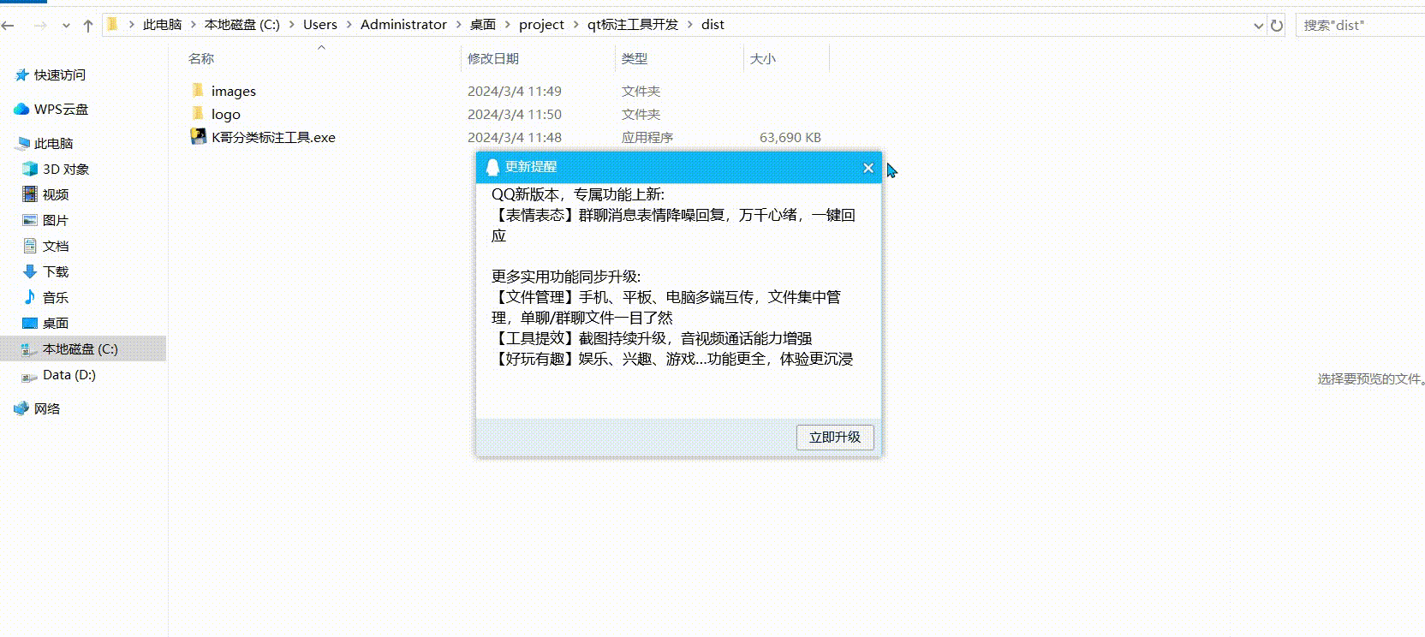Click the 此电脑 computer icon

pos(22,143)
